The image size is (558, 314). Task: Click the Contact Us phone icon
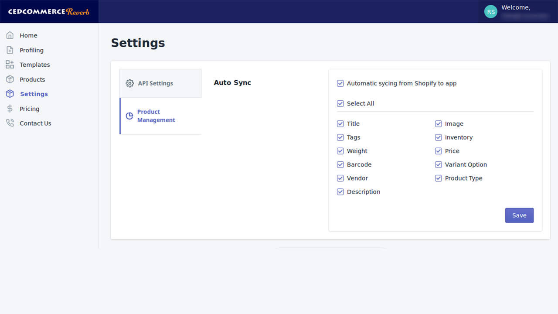[10, 123]
